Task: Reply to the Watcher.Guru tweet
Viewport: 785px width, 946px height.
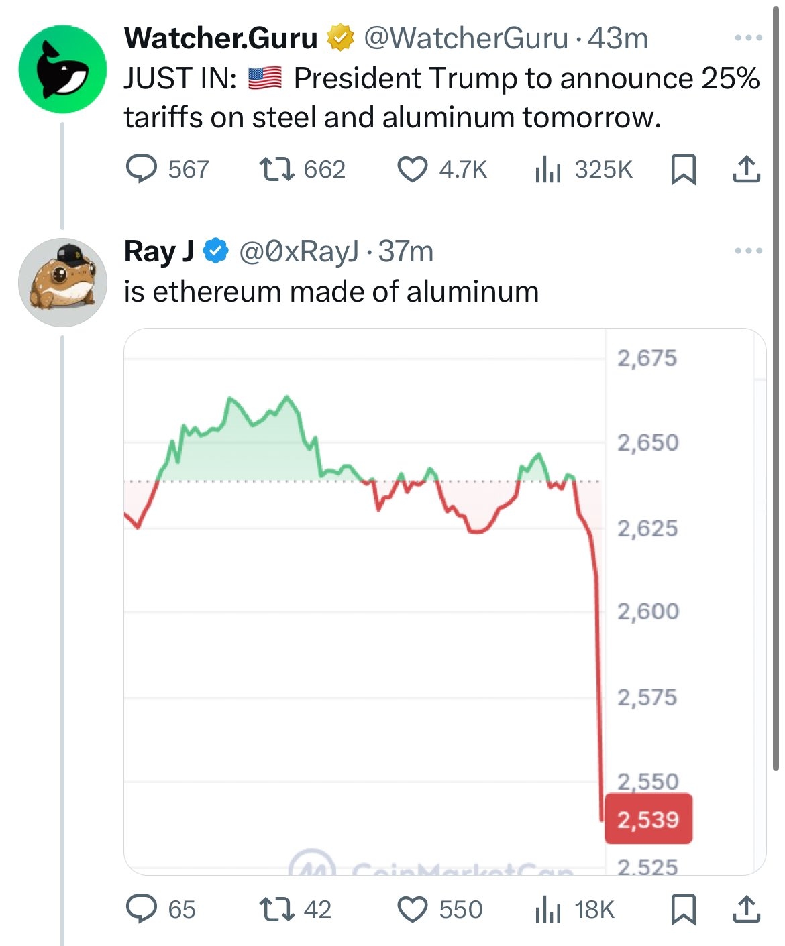Action: 143,170
